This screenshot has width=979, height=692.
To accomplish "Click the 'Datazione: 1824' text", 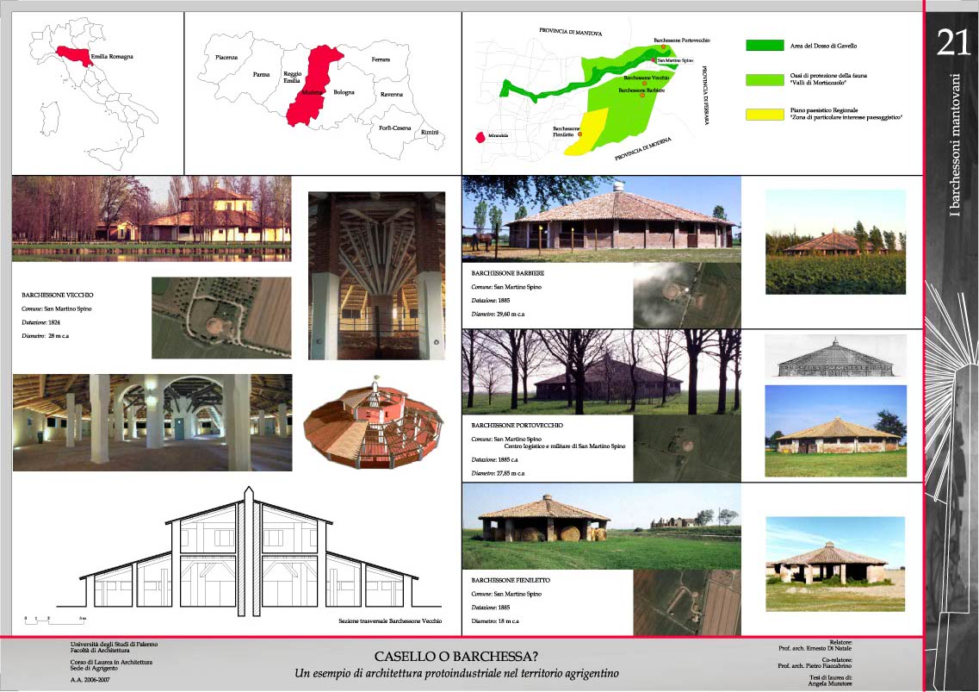I will [x=40, y=322].
